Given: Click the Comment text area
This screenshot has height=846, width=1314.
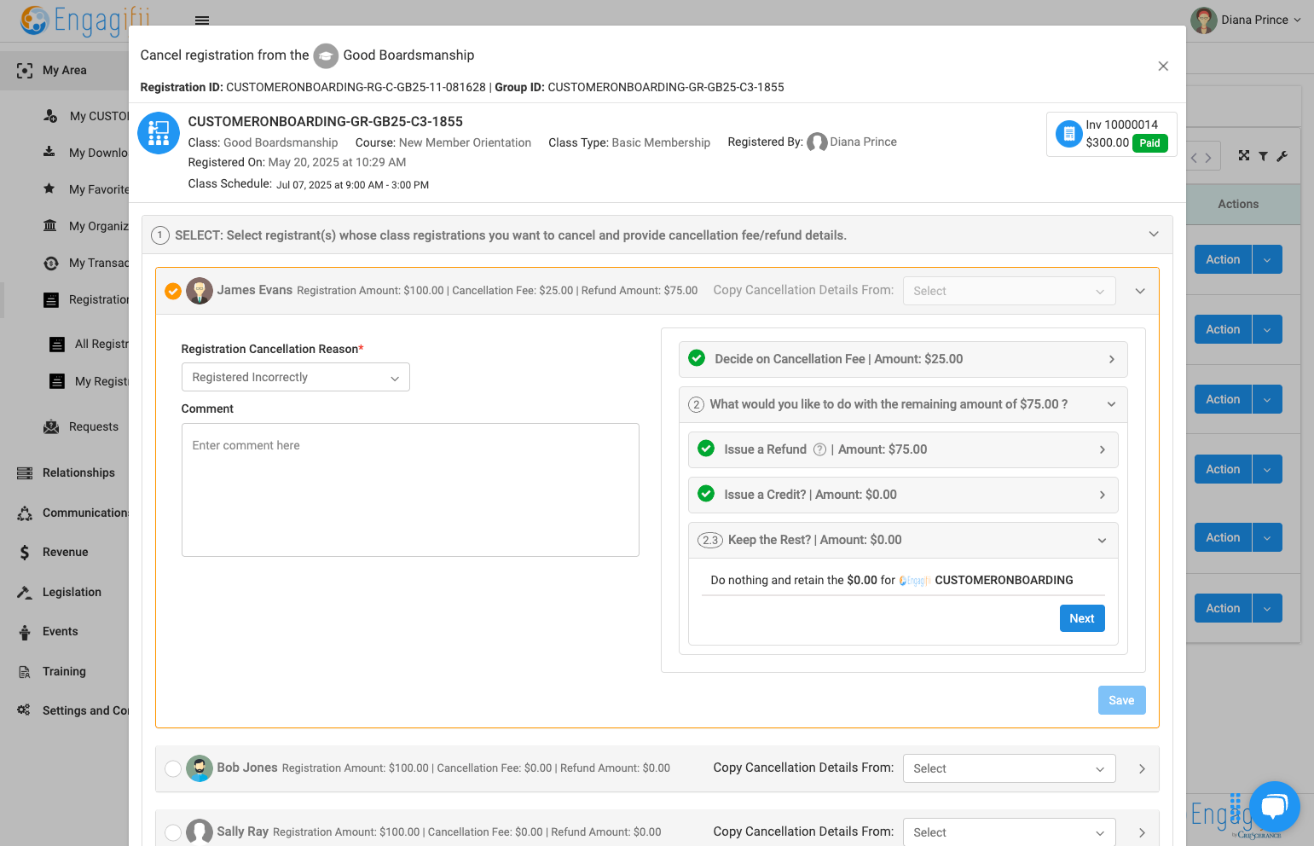Looking at the screenshot, I should pos(410,490).
